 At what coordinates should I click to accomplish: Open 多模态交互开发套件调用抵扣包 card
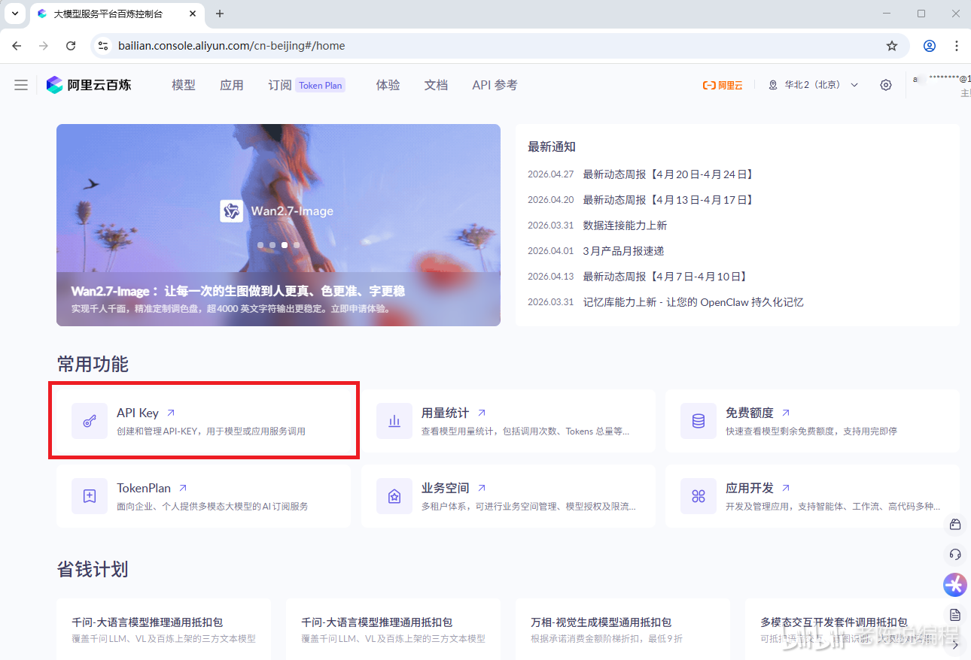pos(852,629)
